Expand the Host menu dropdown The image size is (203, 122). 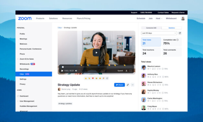pos(159,18)
